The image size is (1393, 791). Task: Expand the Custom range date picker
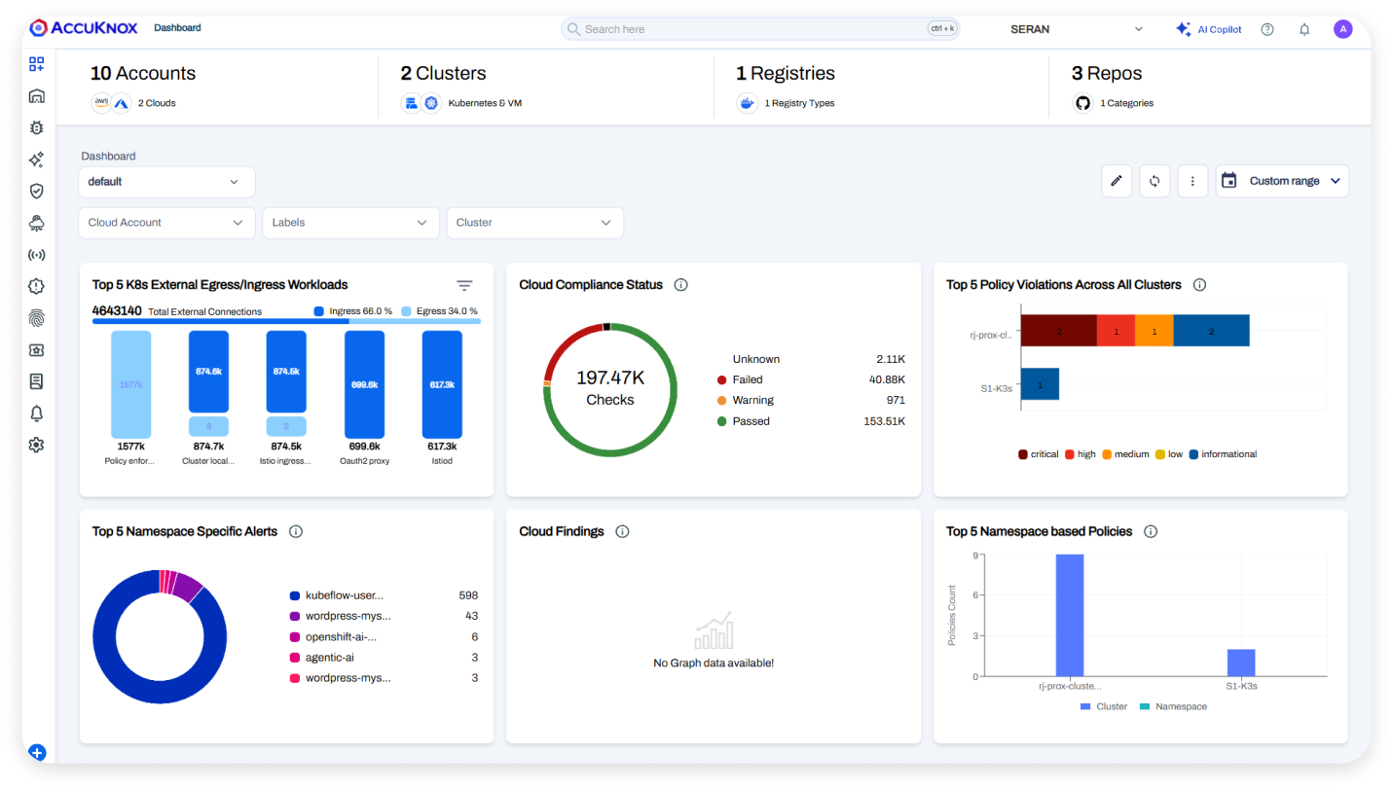[x=1281, y=180]
